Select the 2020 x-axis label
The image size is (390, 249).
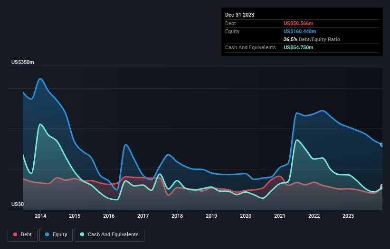coord(246,216)
